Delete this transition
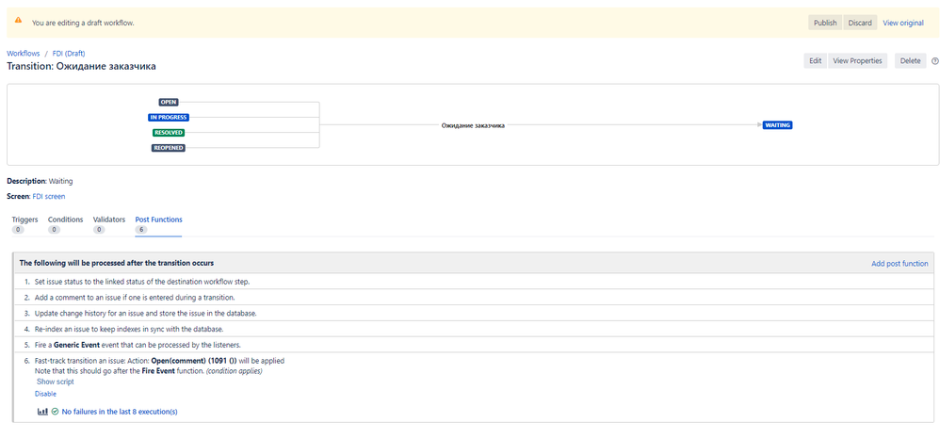 point(910,60)
